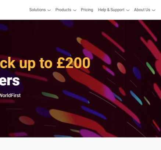Expand the chevron beside Products
Screen dimensions: 161x150
point(75,10)
